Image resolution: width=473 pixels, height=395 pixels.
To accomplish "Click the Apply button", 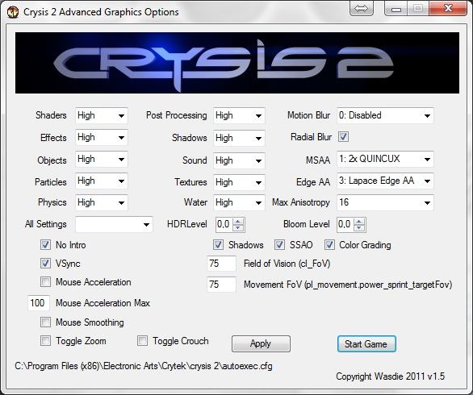I will tap(261, 343).
